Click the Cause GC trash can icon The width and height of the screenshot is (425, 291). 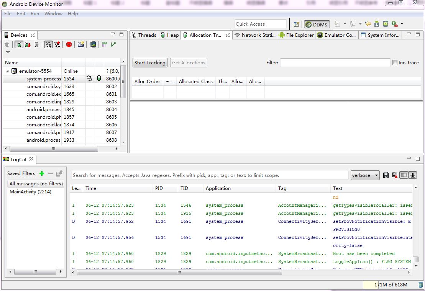[36, 44]
